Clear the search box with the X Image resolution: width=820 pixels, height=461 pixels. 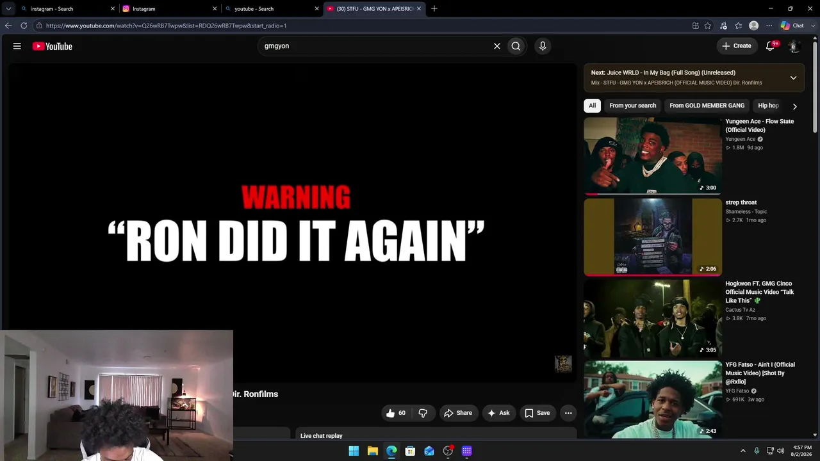pos(496,46)
